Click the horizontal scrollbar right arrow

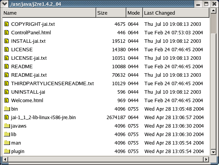(206, 159)
